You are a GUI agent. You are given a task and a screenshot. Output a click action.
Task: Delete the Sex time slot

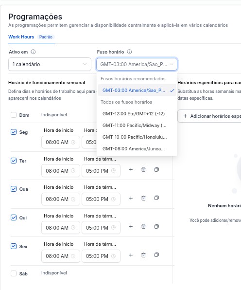coord(143,255)
